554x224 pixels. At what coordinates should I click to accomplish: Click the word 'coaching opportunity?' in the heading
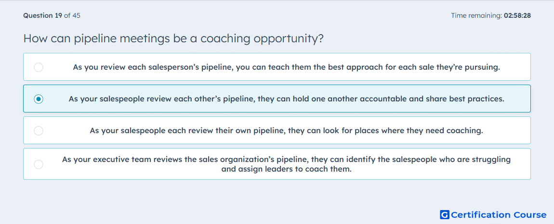click(x=262, y=38)
